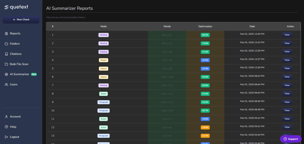Image resolution: width=304 pixels, height=144 pixels.
Task: Click the word count 429 → 225
Action: click(x=167, y=60)
